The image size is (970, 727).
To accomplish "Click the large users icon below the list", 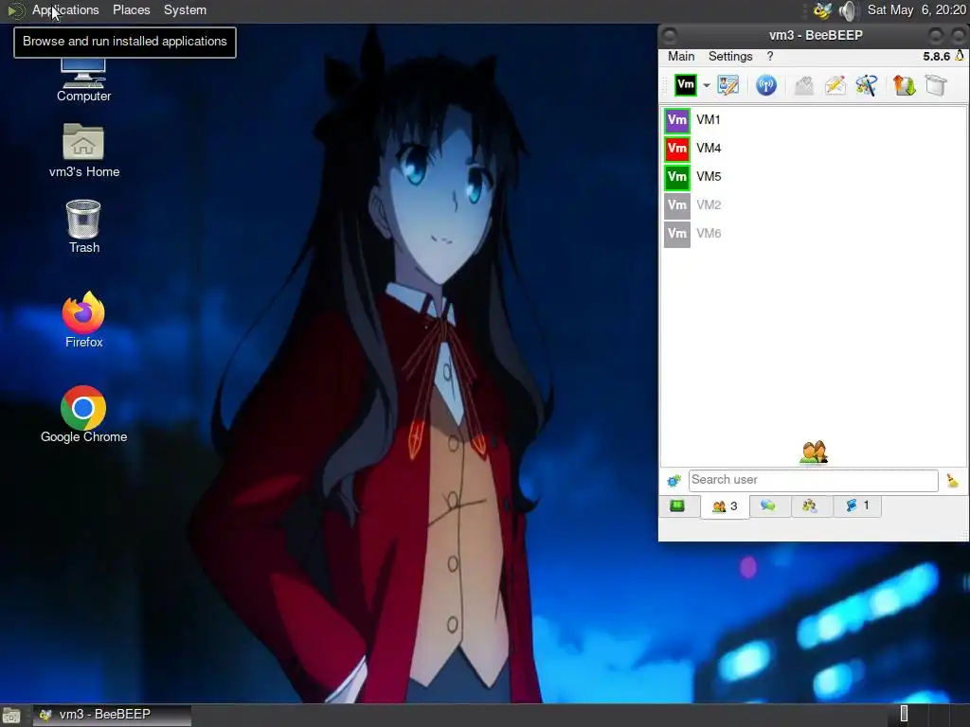I will [x=814, y=452].
